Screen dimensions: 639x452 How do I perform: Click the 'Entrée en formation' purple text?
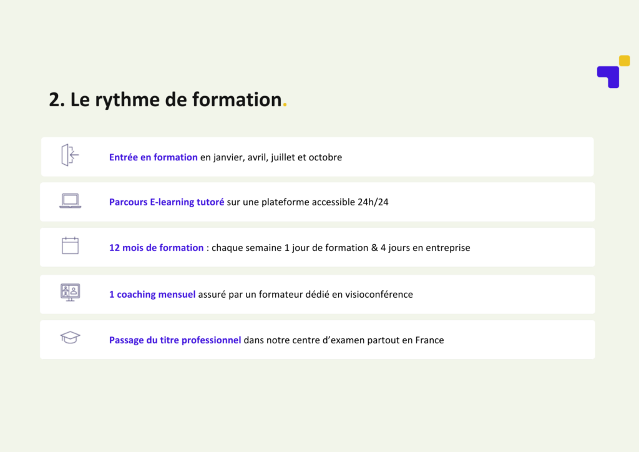[x=154, y=157]
